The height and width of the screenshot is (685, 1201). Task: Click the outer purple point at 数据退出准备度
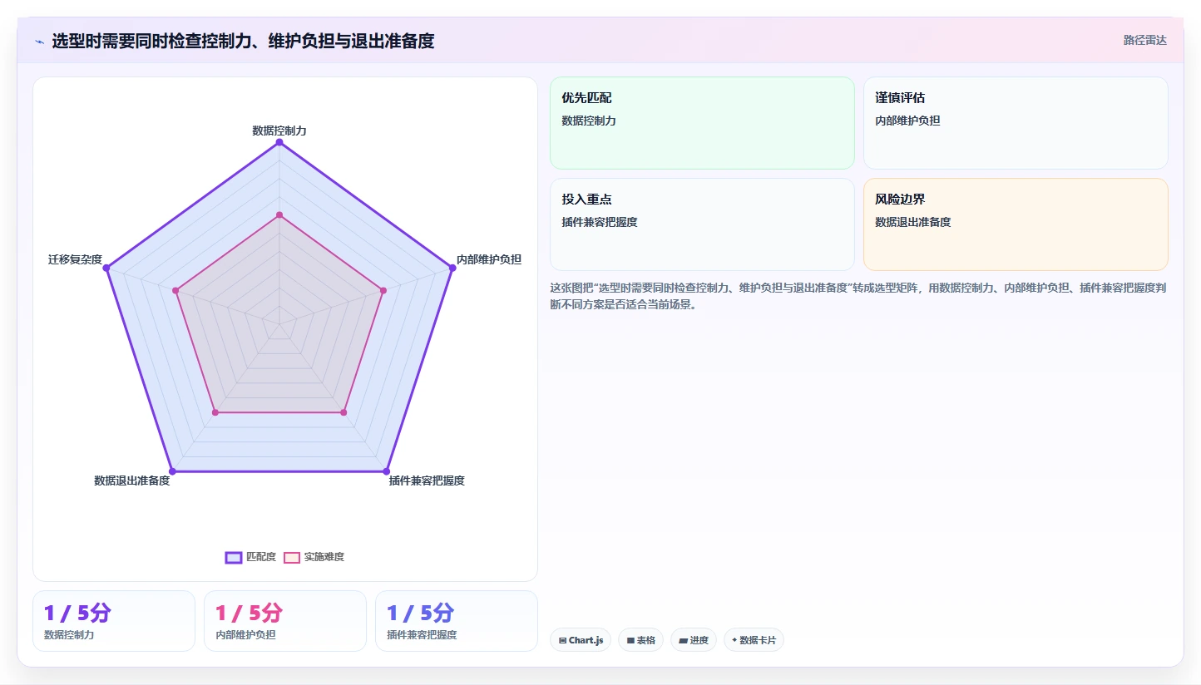click(x=172, y=471)
